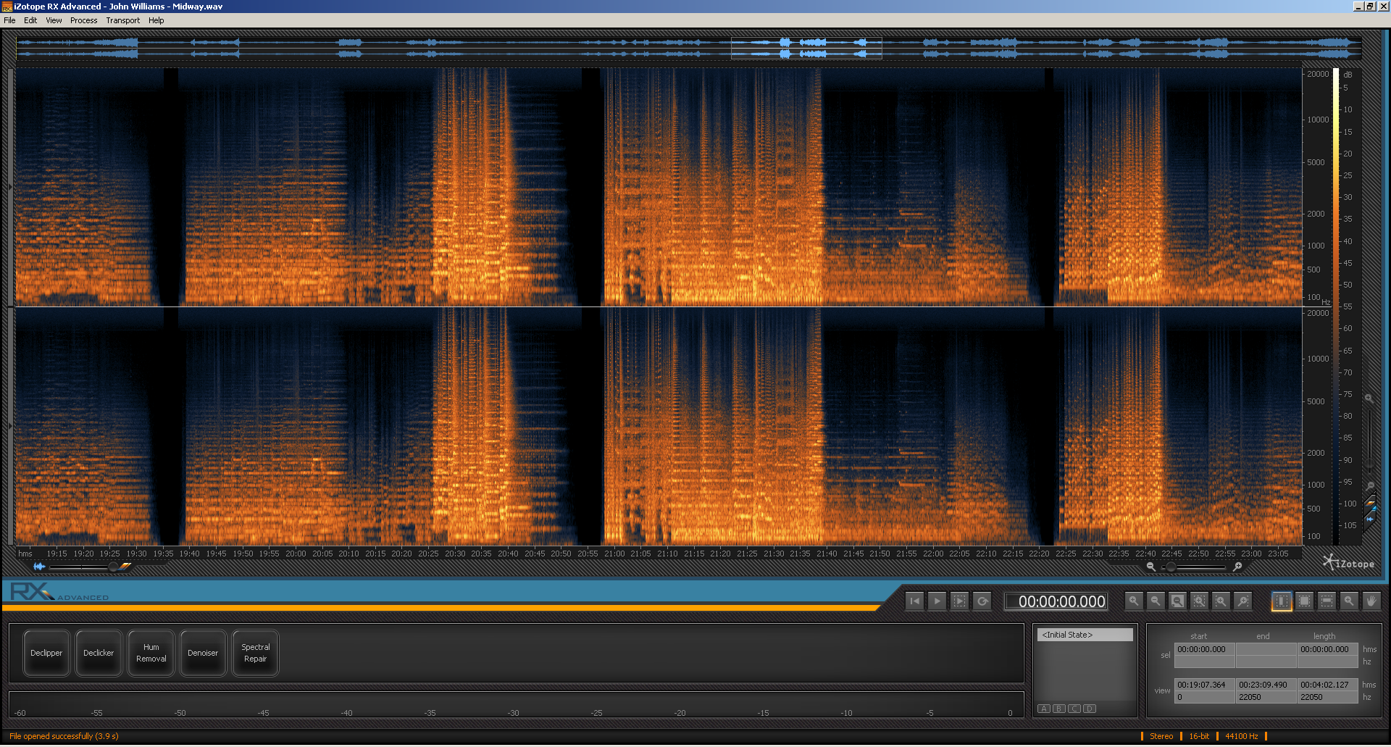The image size is (1391, 747).
Task: Open the File menu
Action: click(9, 20)
